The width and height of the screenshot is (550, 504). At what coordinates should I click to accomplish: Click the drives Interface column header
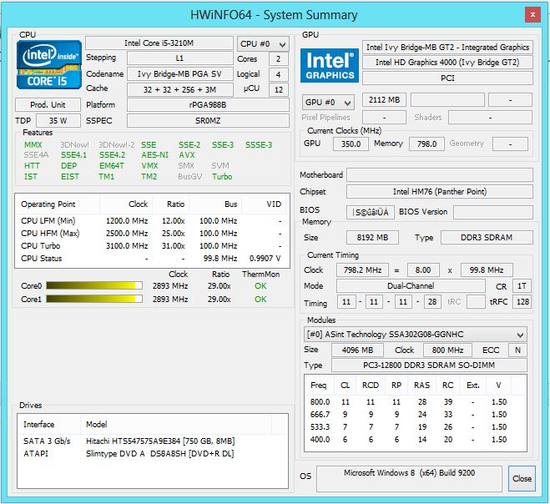click(49, 425)
